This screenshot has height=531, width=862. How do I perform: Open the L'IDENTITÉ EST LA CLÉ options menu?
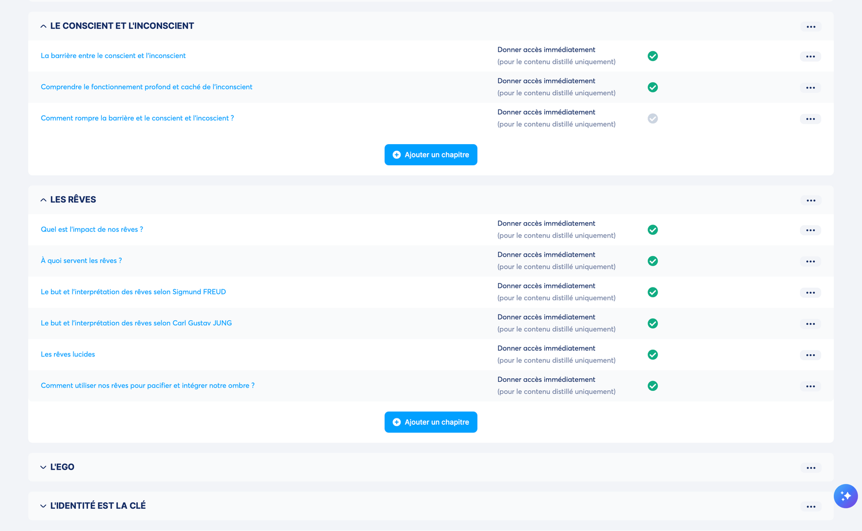click(x=811, y=506)
